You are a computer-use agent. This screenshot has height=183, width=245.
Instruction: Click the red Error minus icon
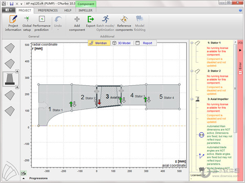[x=240, y=73]
